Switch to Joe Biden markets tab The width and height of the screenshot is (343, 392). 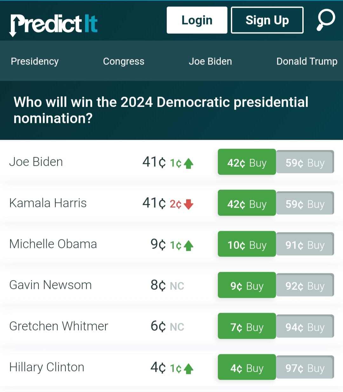click(210, 61)
